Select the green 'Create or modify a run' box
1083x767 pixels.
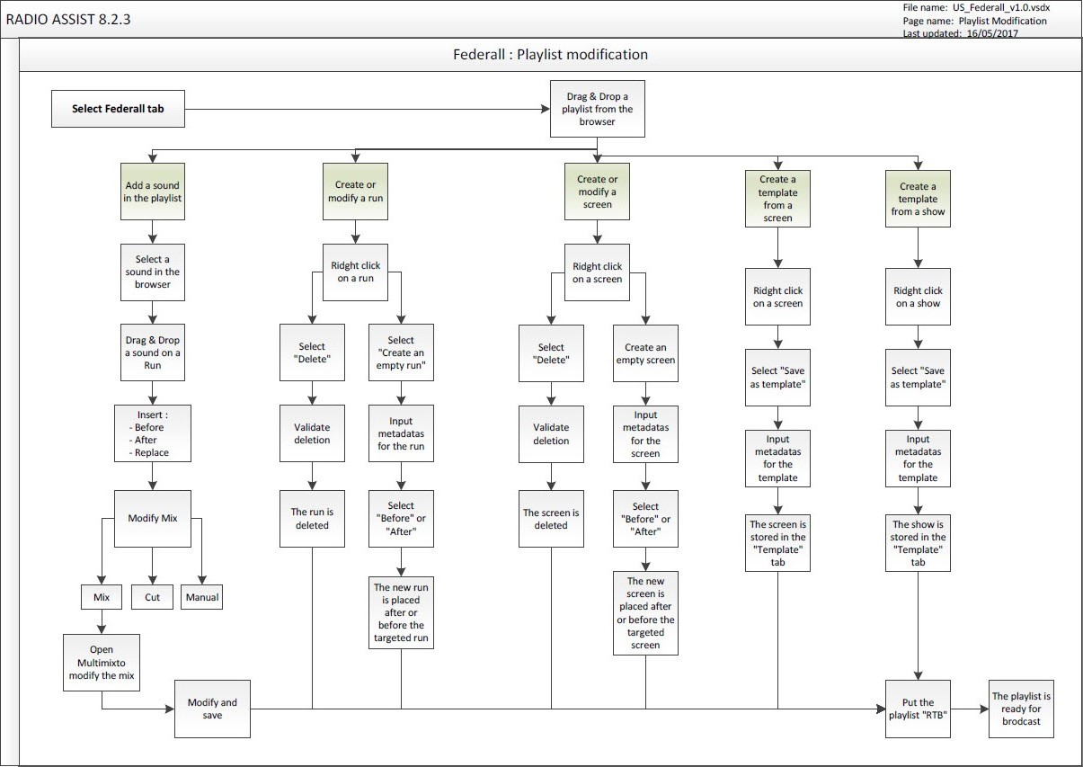[355, 192]
